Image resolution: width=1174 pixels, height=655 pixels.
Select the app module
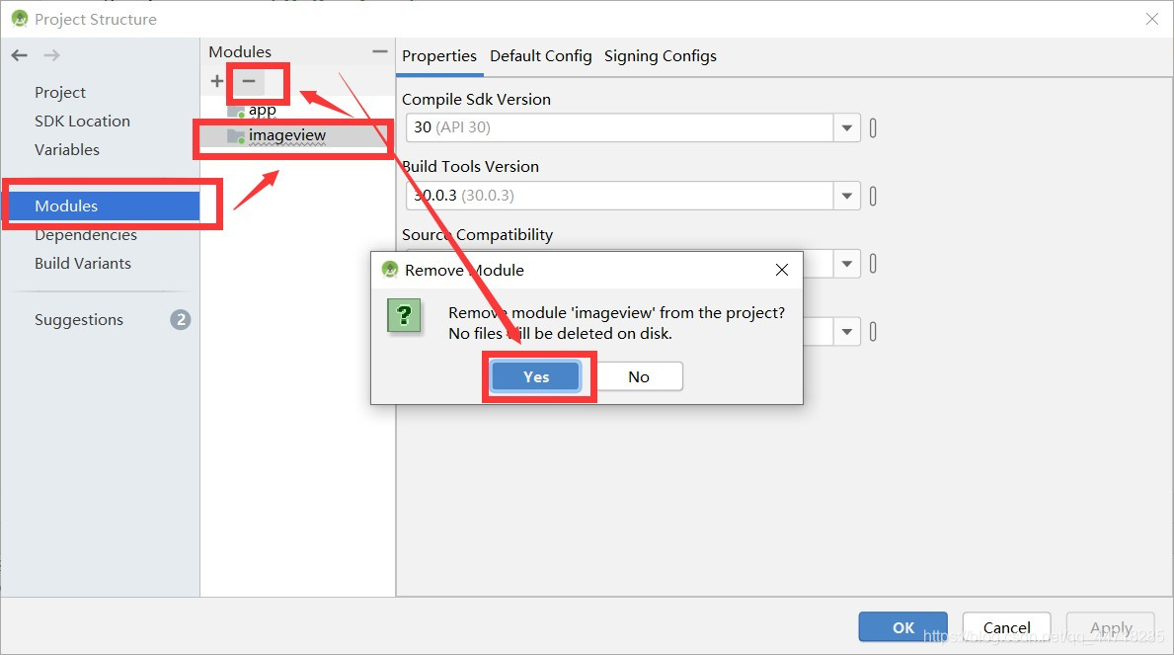[x=262, y=111]
